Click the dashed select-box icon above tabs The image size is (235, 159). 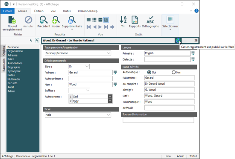[x=37, y=41]
